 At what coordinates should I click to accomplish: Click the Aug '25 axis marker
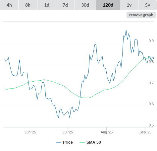(107, 132)
